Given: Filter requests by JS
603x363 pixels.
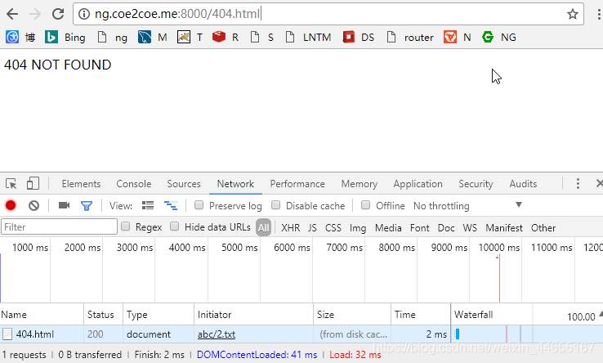Looking at the screenshot, I should (x=312, y=228).
